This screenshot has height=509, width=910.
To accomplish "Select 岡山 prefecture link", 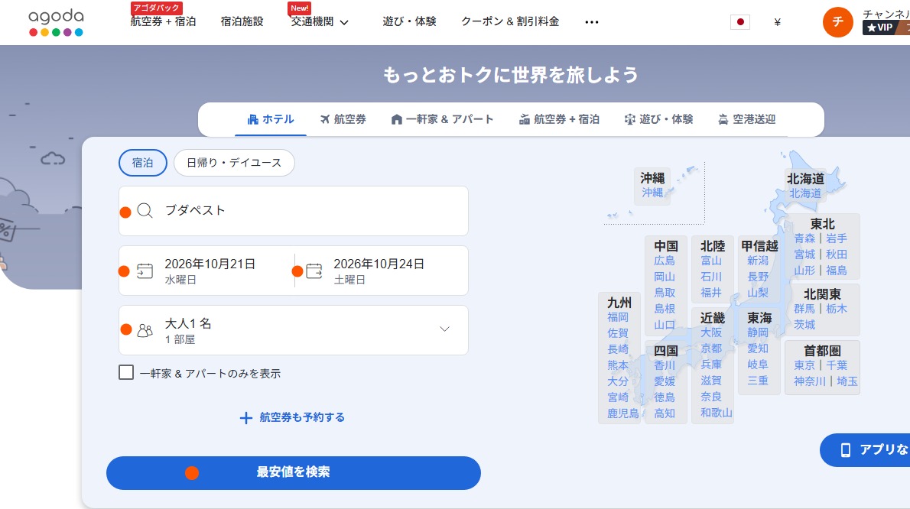I will (x=665, y=277).
